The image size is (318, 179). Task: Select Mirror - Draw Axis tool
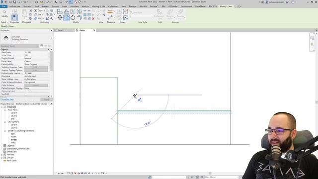click(x=79, y=11)
